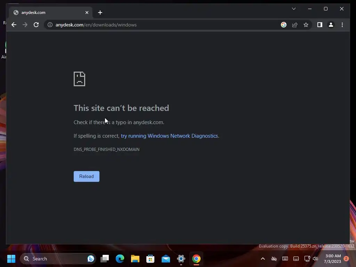
Task: Open the Chrome profile menu
Action: click(x=331, y=25)
